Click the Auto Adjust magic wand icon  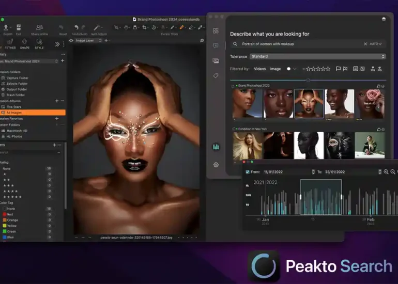97,27
